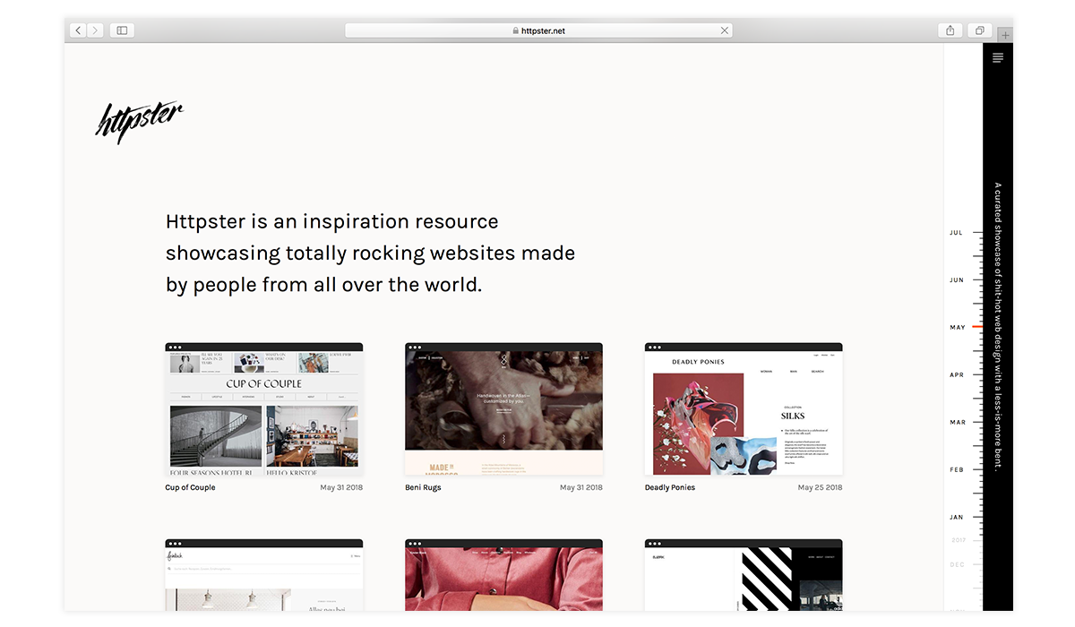Toggle the Safari sidebar icon
Image resolution: width=1075 pixels, height=627 pixels.
[122, 30]
